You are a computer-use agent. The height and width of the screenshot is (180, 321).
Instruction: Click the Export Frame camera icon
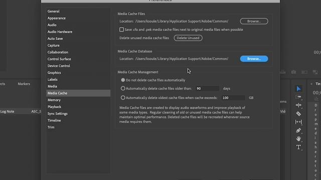point(293,72)
